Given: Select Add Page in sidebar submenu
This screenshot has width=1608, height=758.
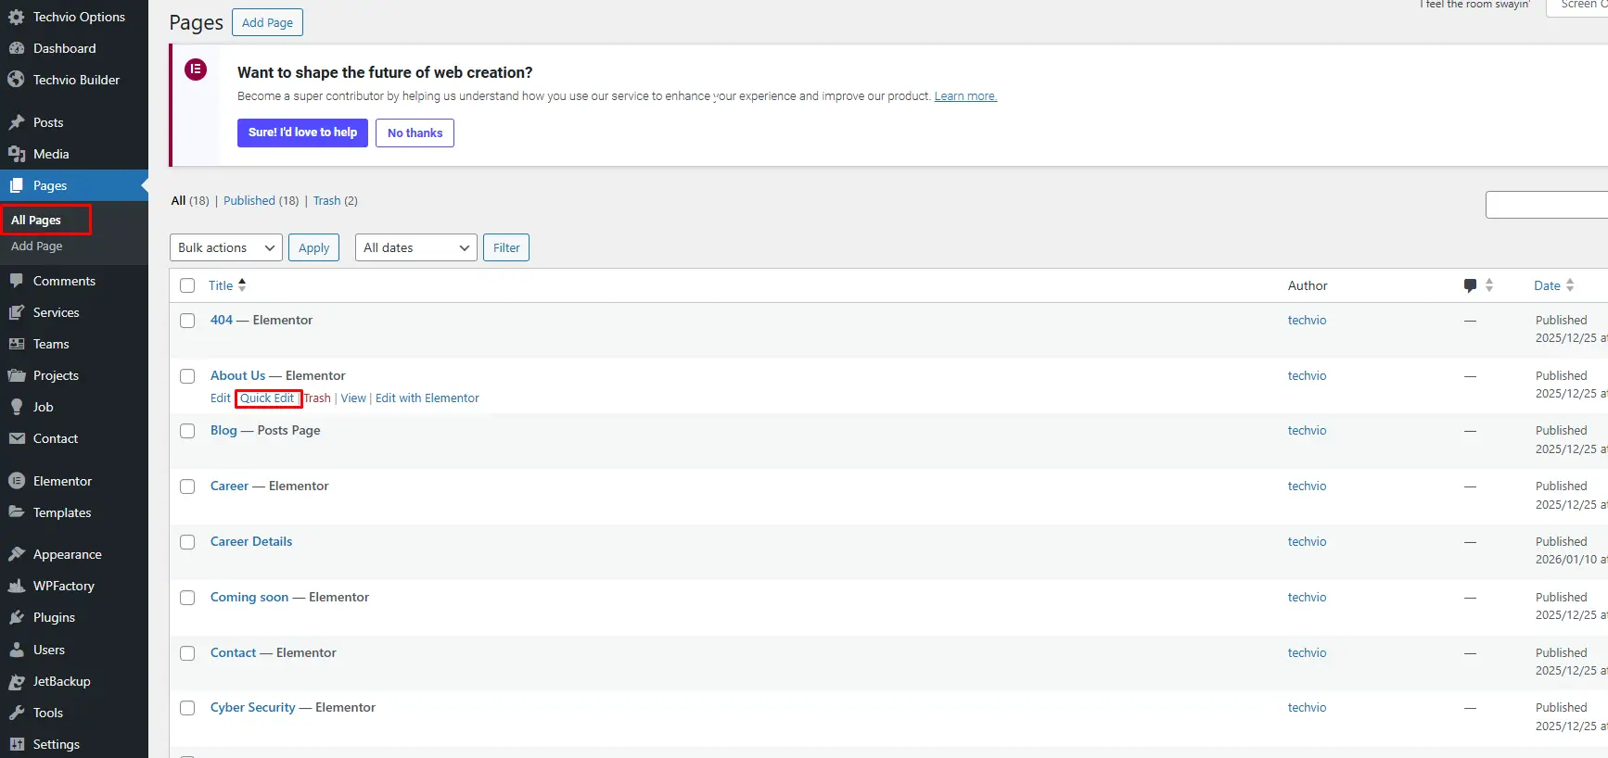Looking at the screenshot, I should pyautogui.click(x=37, y=246).
